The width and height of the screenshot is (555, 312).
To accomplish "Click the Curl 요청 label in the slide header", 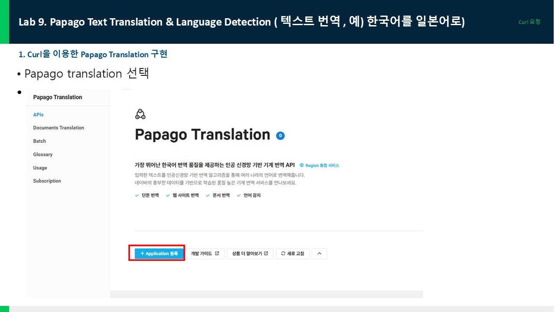I will pyautogui.click(x=529, y=22).
